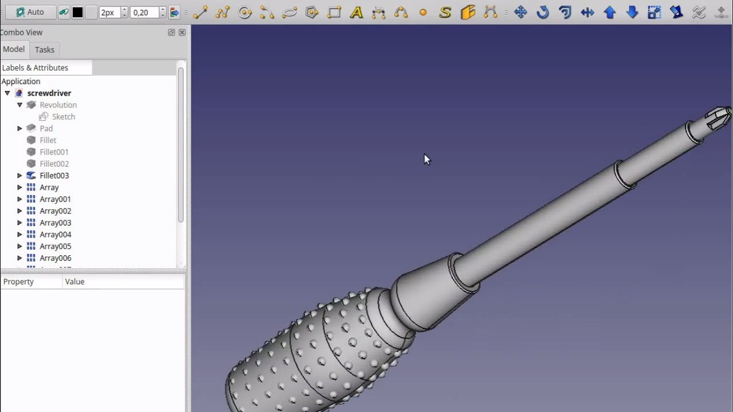This screenshot has height=412, width=733.
Task: Select the Array004 label in the tree
Action: (x=56, y=235)
